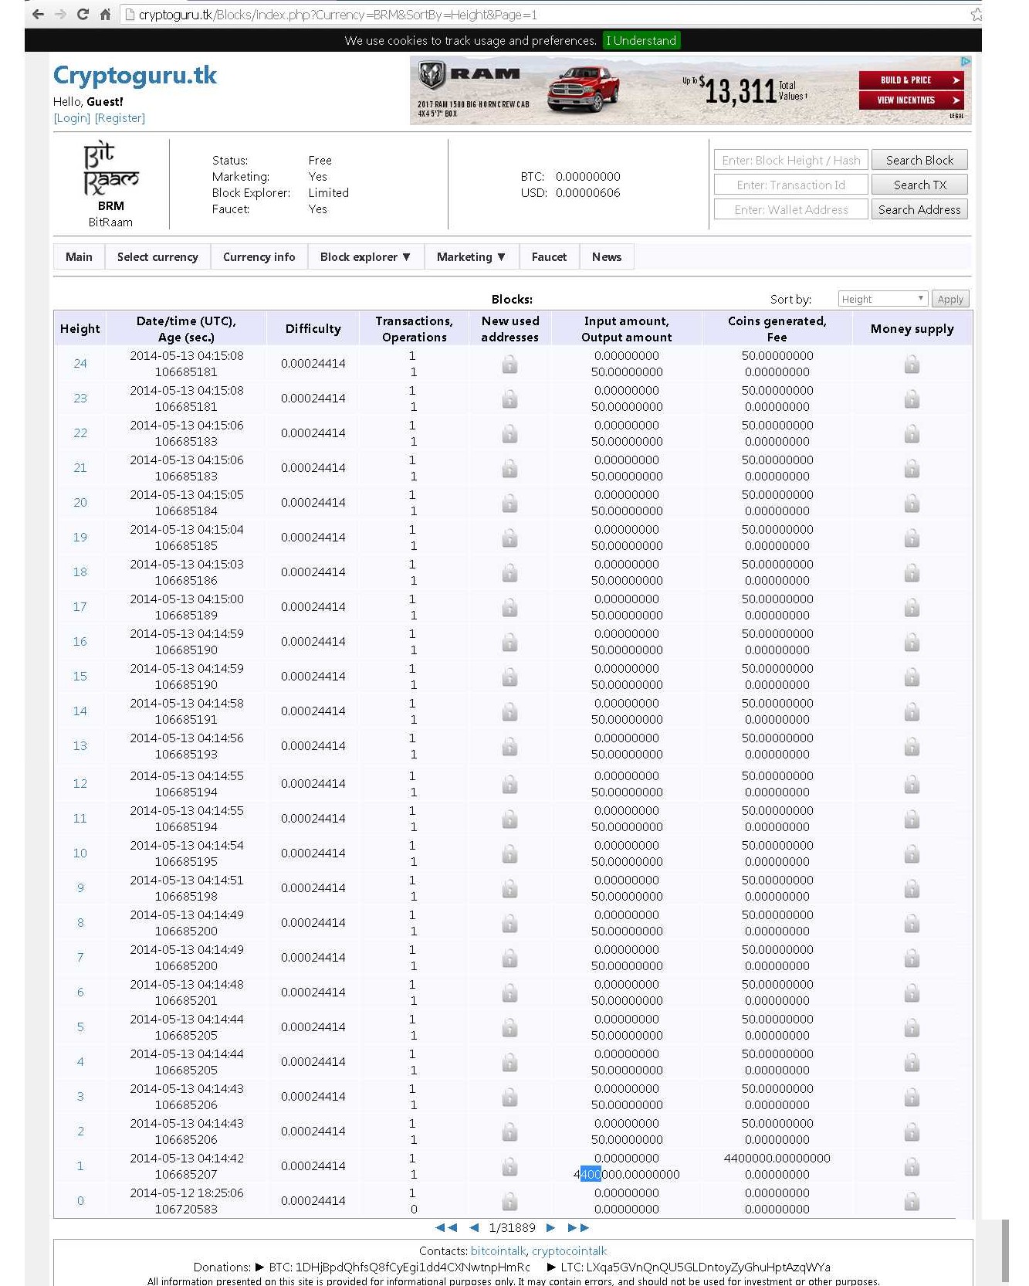Screen dimensions: 1029x1286
Task: Click New used addresses lock icon row 17
Action: click(x=509, y=608)
